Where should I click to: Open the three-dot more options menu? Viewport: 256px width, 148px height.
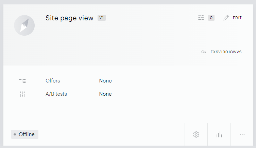coord(242,134)
